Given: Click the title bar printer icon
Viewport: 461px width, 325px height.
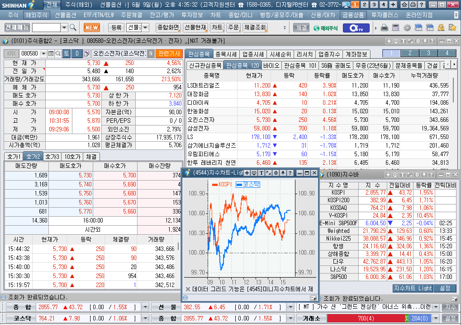Looking at the screenshot, I should point(413,5).
